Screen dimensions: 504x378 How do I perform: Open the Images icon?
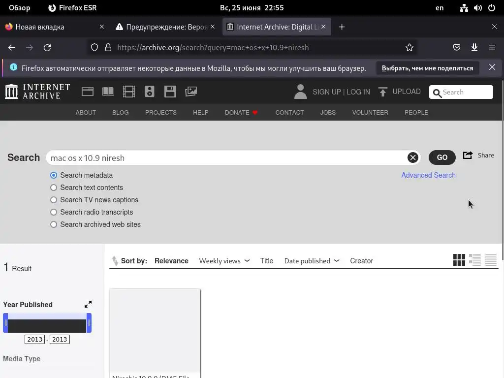tap(191, 92)
